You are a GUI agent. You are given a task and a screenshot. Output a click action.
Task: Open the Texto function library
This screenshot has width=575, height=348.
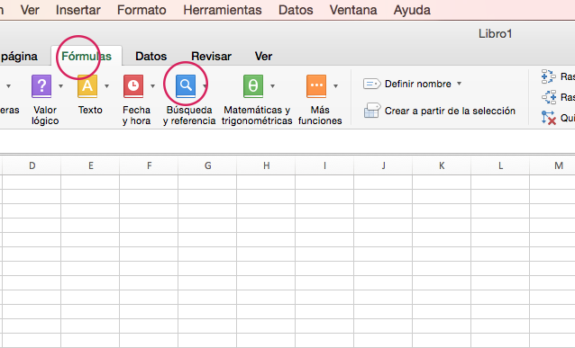click(87, 86)
